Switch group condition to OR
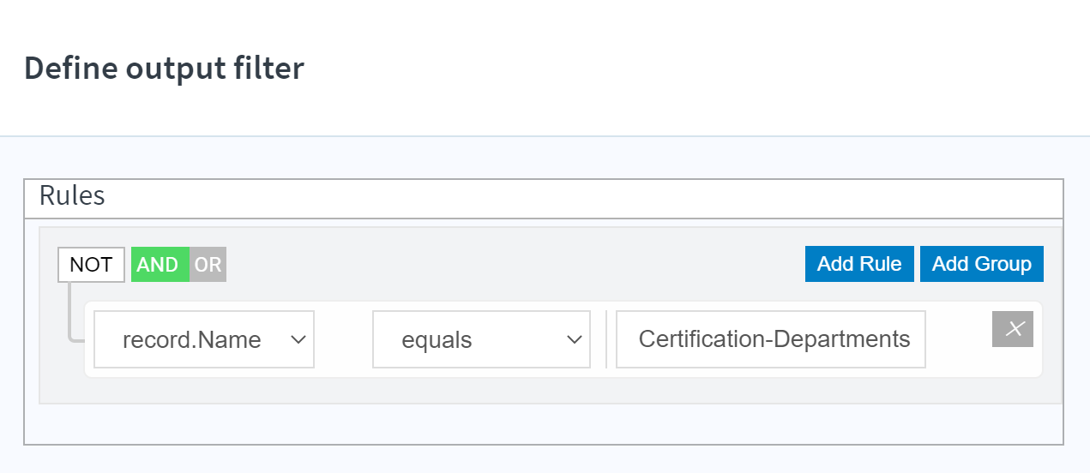The width and height of the screenshot is (1090, 473). coord(208,265)
